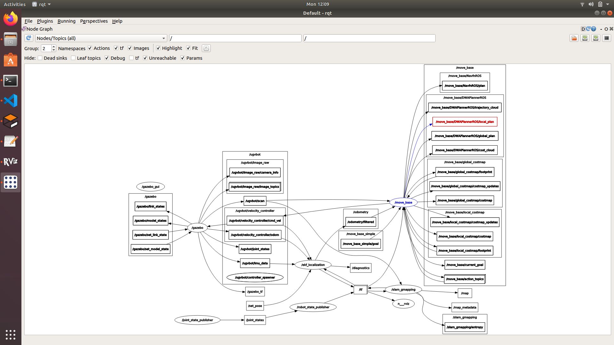Click the fit-in-view button beside Fit
Viewport: 614px width, 345px height.
tap(206, 48)
